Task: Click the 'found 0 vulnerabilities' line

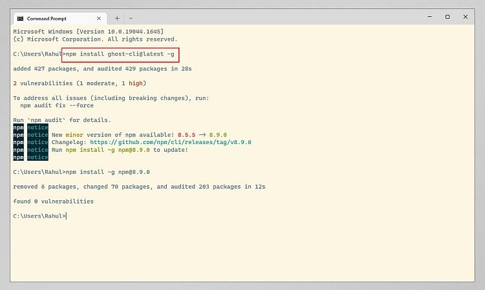Action: click(x=53, y=202)
